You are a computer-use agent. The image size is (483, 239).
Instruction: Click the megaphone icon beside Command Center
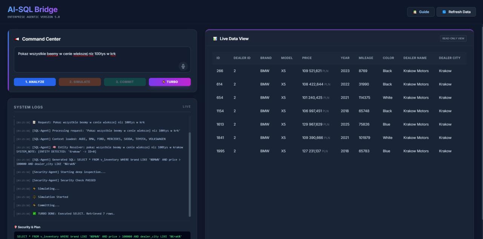[x=17, y=39]
